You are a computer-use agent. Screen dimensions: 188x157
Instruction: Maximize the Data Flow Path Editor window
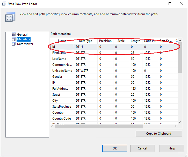170,4
